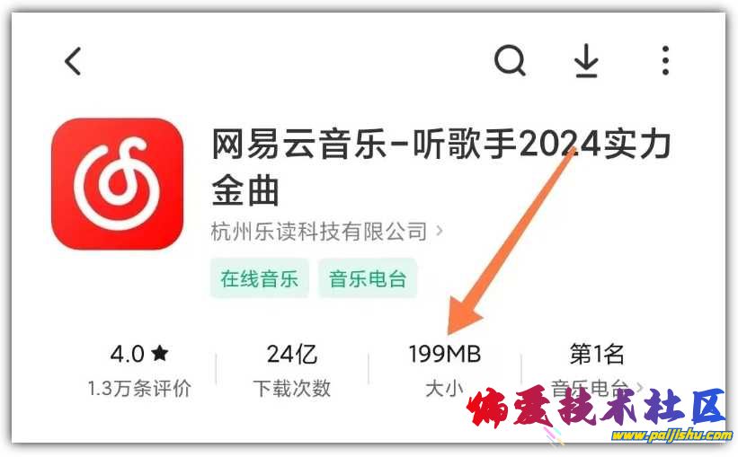Open developer page 杭州乐读科技有限公司
This screenshot has height=457, width=738.
319,232
